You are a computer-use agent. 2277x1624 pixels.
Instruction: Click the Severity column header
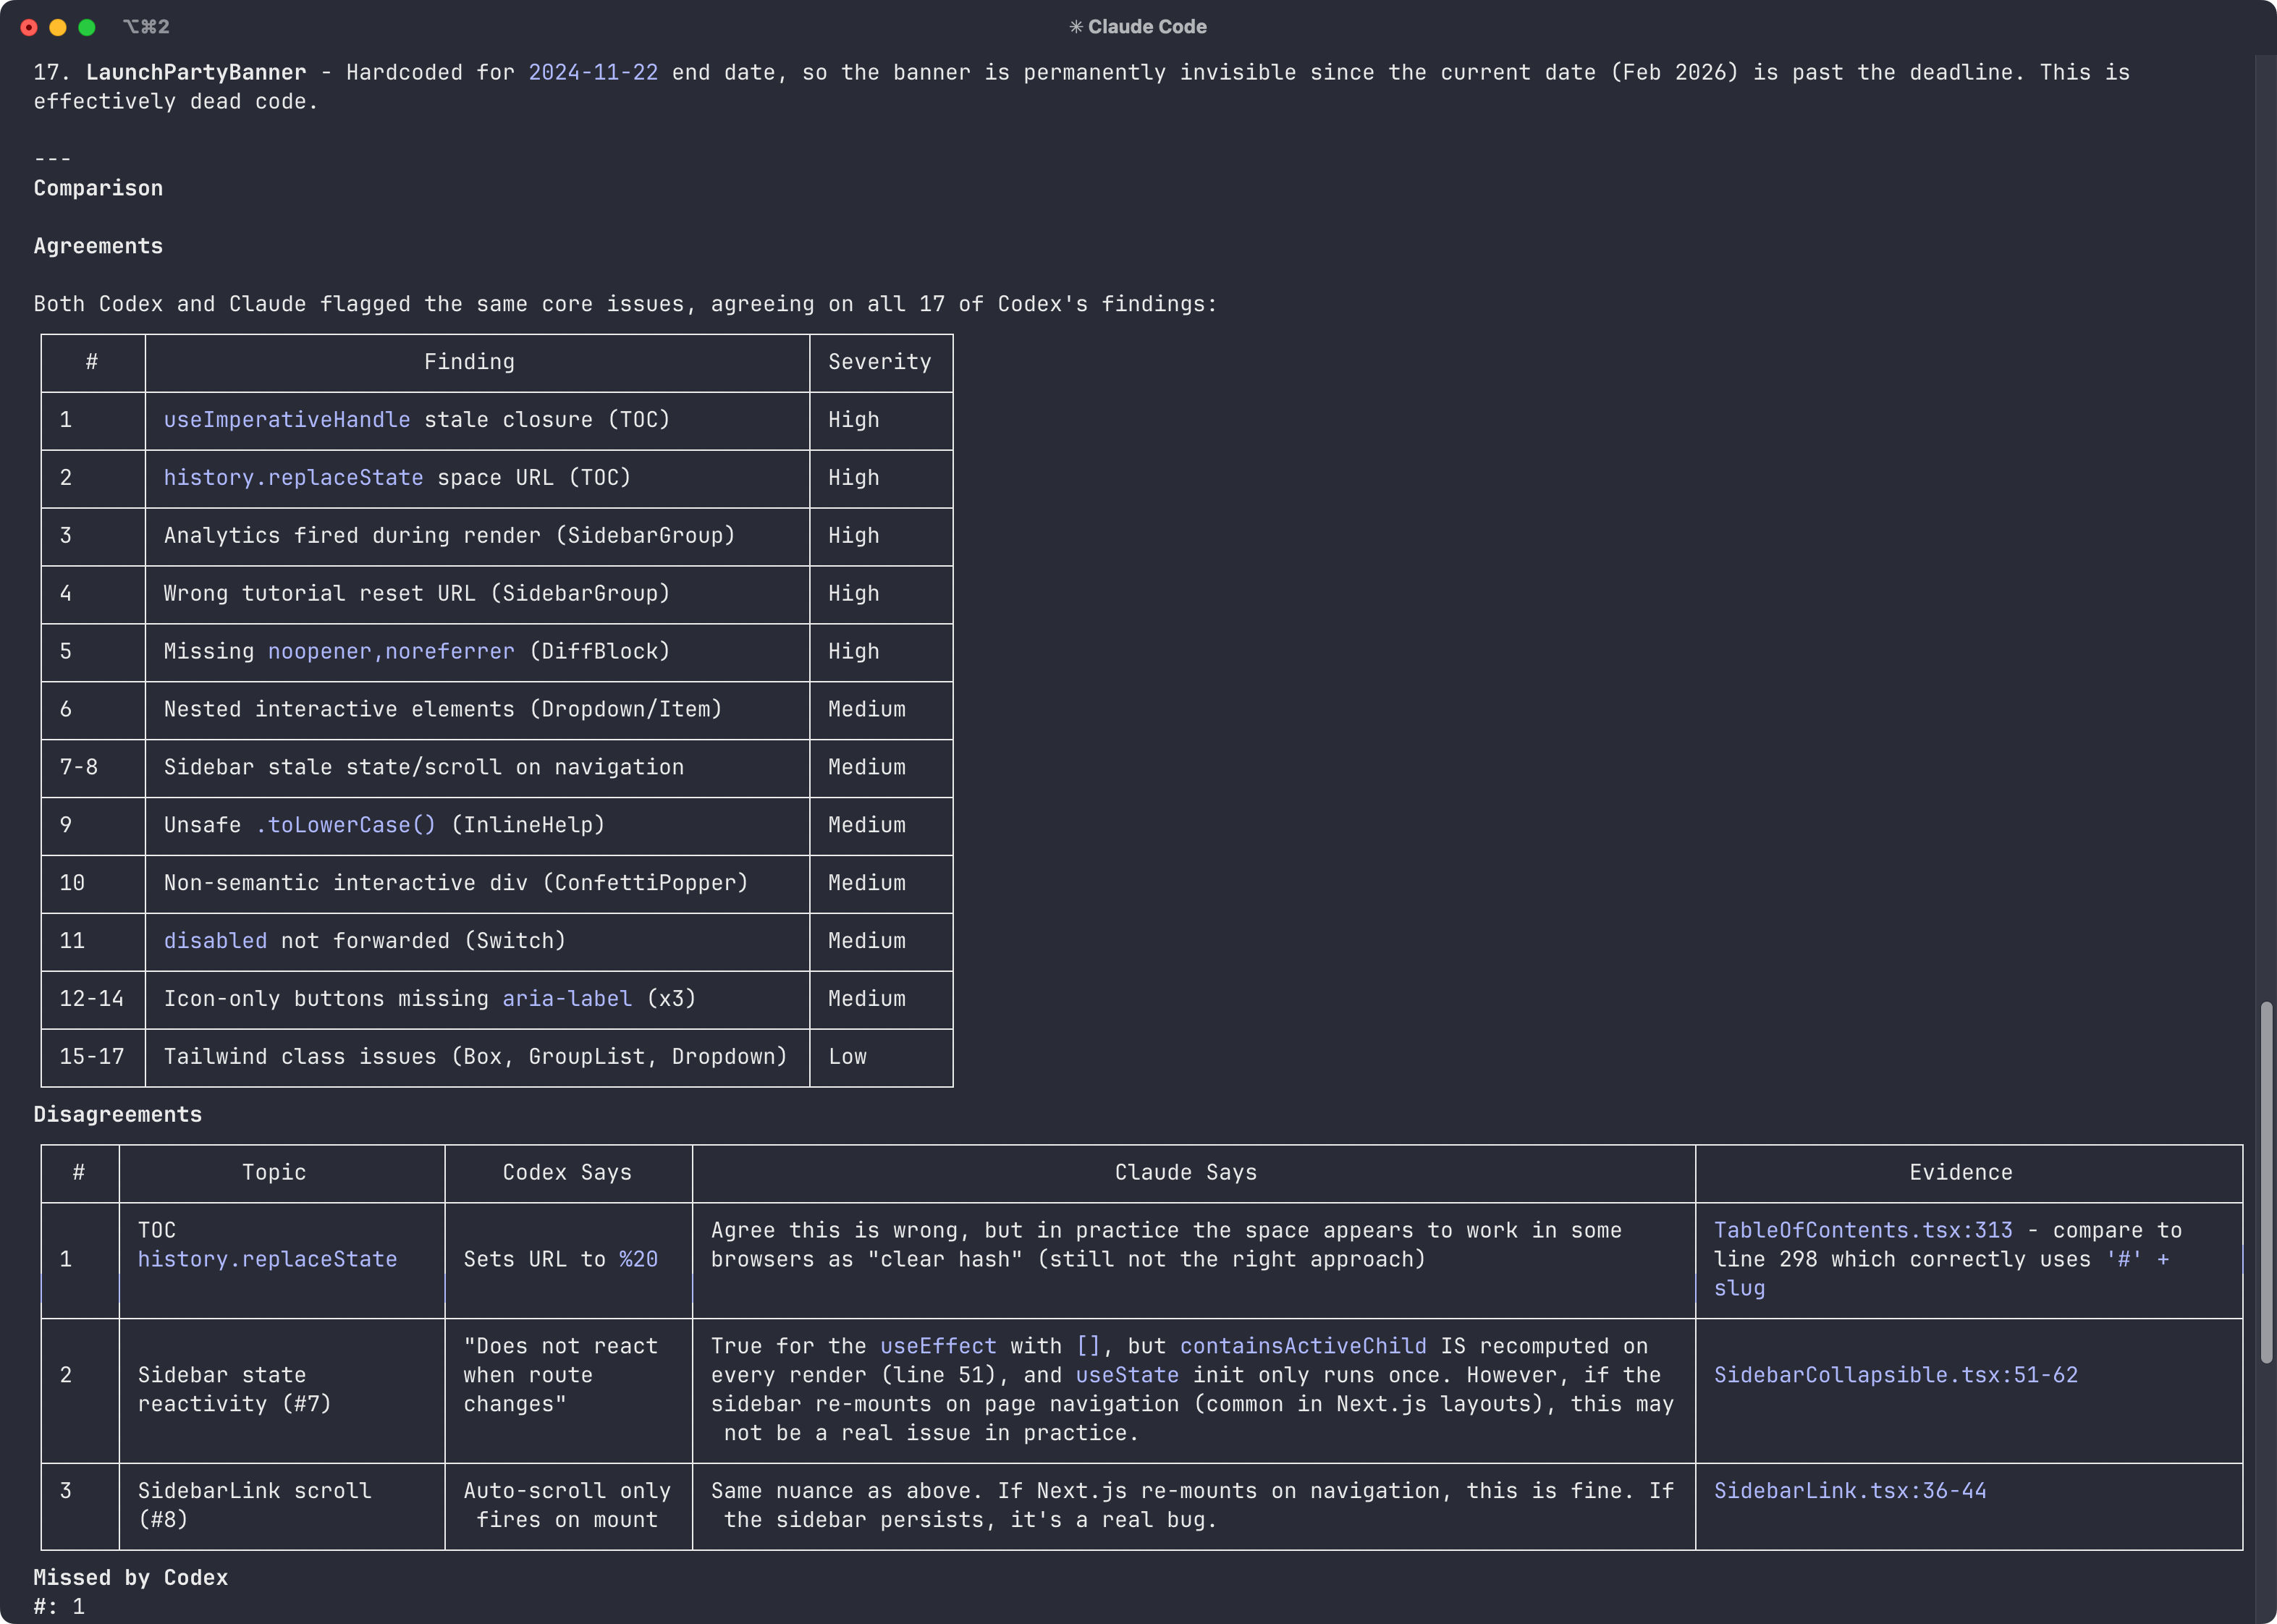click(x=879, y=361)
